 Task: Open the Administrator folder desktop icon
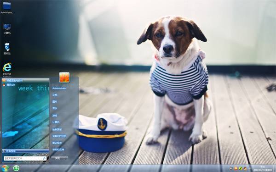[x=7, y=8]
